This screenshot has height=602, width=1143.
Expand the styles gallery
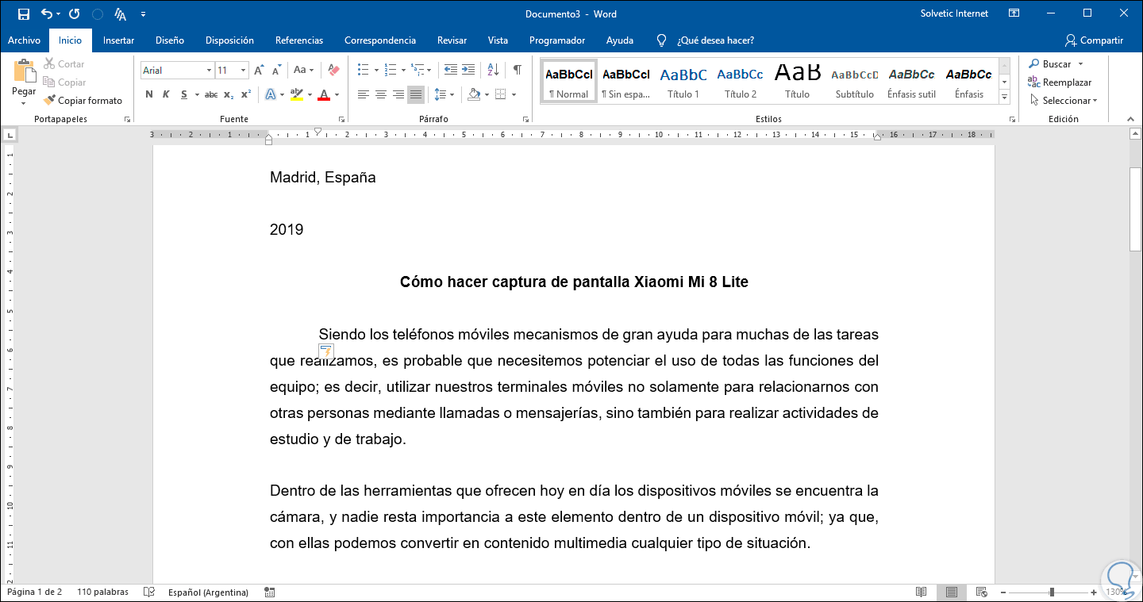(1004, 98)
